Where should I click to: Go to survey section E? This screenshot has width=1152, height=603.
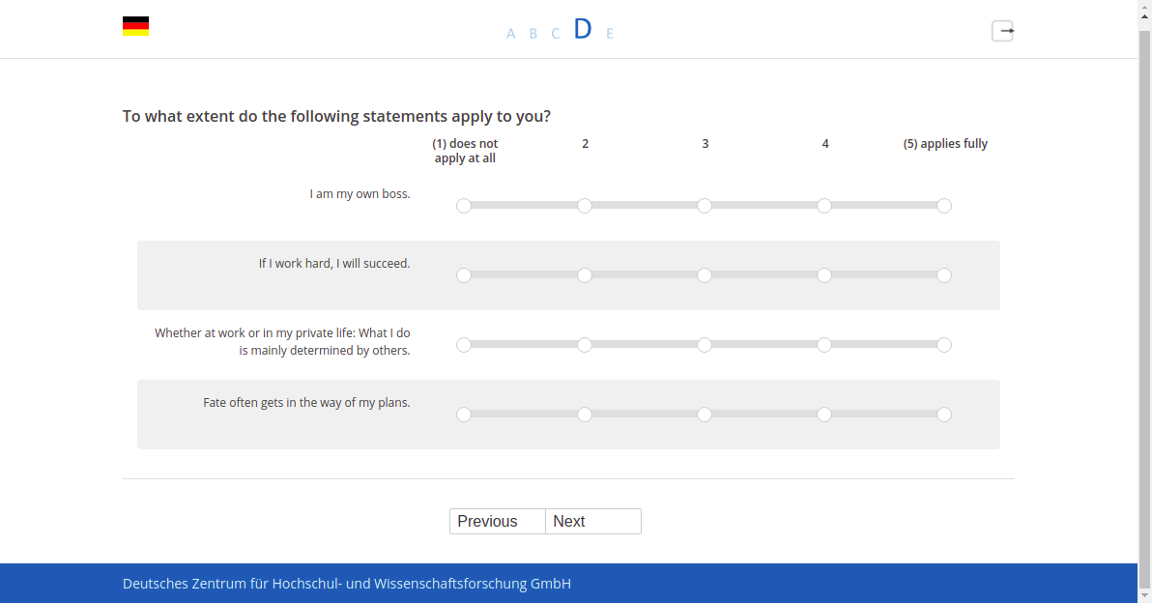610,34
